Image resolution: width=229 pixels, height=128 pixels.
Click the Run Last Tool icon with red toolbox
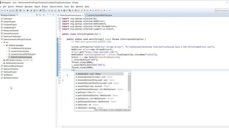(x=70, y=10)
